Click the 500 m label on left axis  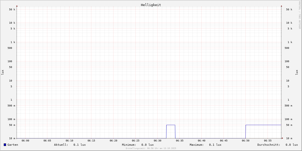tap(11, 106)
